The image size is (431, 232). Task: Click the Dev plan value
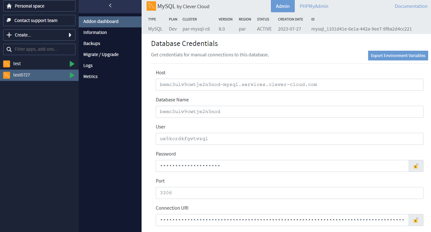[173, 29]
